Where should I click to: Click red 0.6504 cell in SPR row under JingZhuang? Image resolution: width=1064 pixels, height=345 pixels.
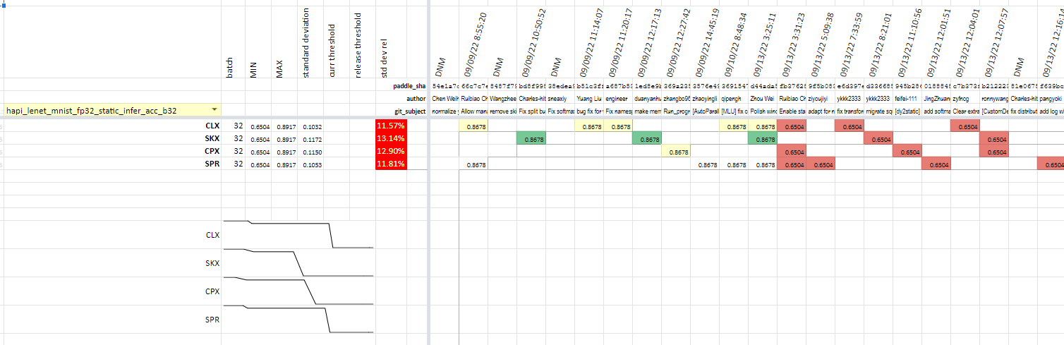(936, 164)
